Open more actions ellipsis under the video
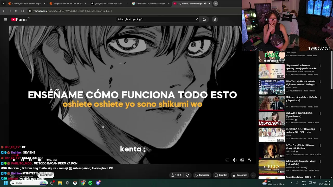 coord(253,175)
